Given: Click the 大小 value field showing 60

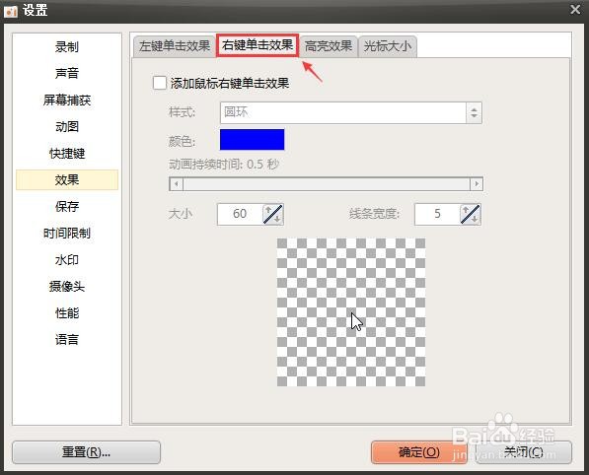Looking at the screenshot, I should (240, 214).
